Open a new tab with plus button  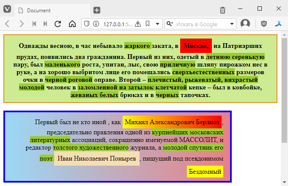(97, 10)
